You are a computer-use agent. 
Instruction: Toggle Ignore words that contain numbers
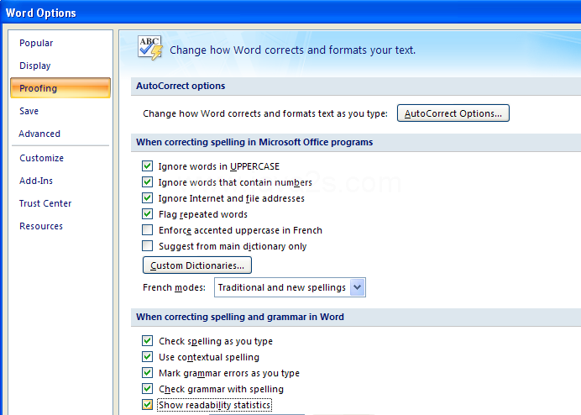[147, 181]
